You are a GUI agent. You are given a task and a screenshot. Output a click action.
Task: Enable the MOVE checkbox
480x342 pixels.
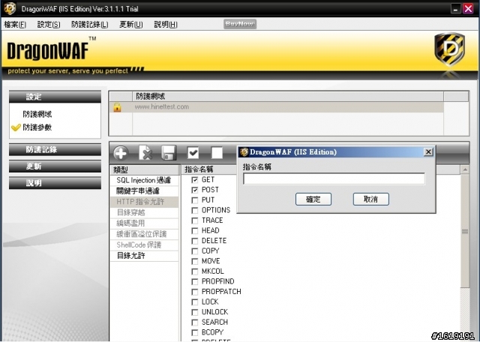point(195,261)
